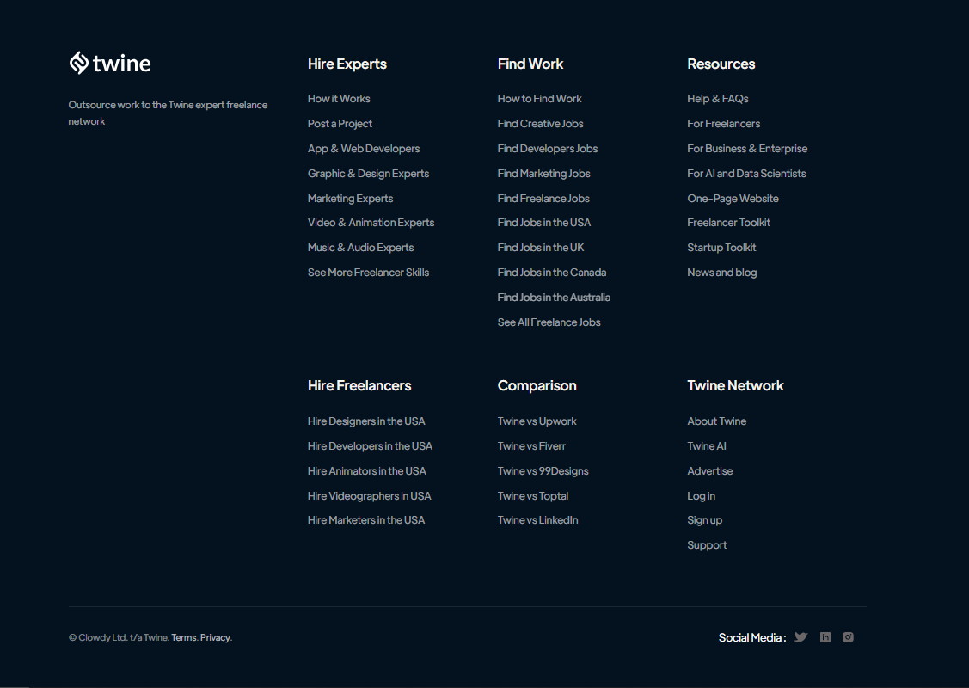Open Graphic & Design Experts
The width and height of the screenshot is (969, 688).
coord(368,174)
